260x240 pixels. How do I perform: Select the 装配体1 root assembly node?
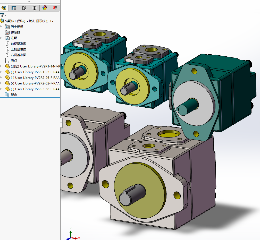(x=29, y=21)
